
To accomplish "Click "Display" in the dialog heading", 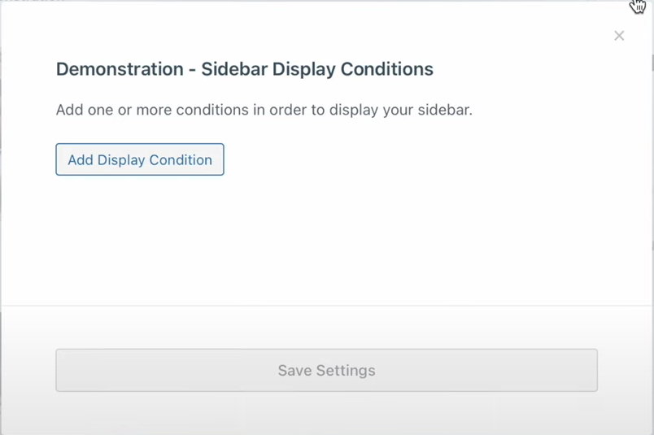I will point(303,69).
